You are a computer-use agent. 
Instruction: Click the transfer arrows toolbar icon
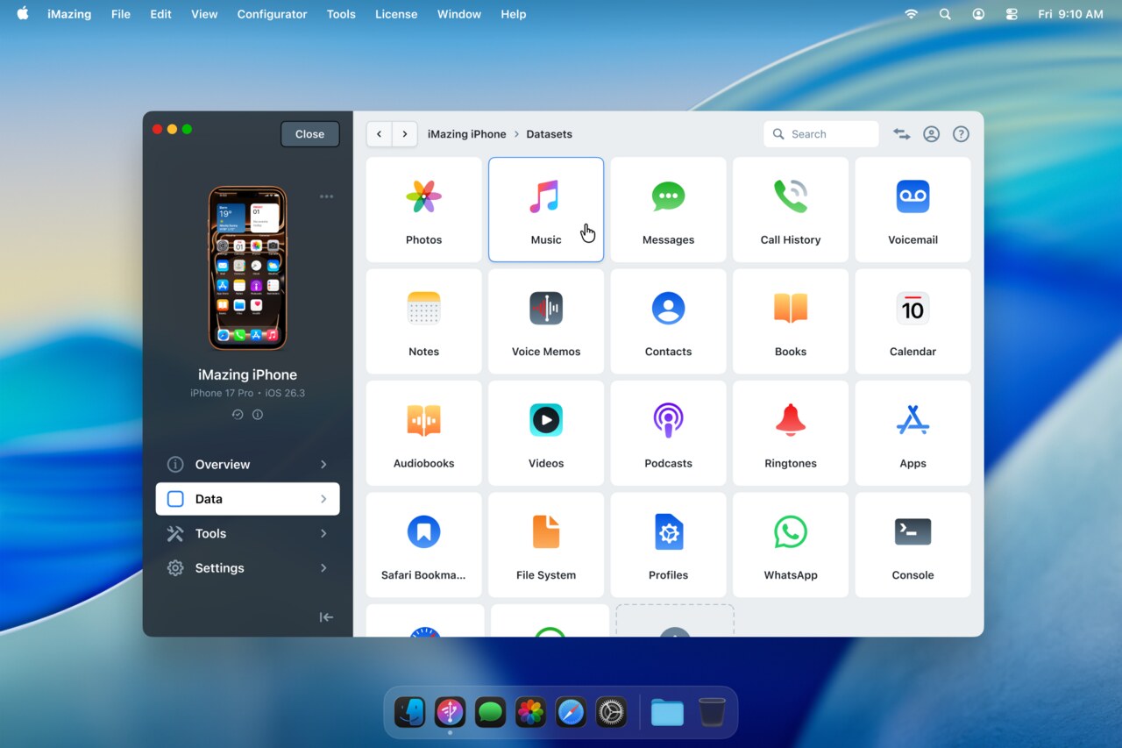click(x=901, y=134)
